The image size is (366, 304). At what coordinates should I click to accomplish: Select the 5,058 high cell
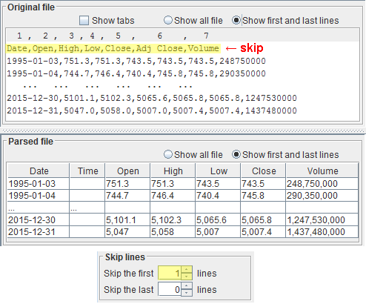[173, 232]
